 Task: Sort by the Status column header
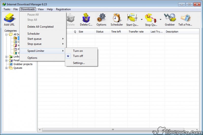103,31
